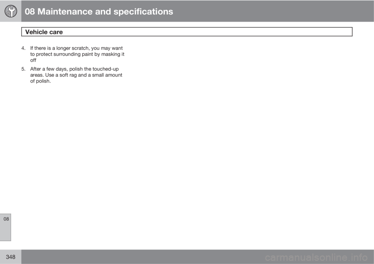This screenshot has width=374, height=264.
Task: Open the carmanualsonline.info watermark link
Action: tap(316, 257)
